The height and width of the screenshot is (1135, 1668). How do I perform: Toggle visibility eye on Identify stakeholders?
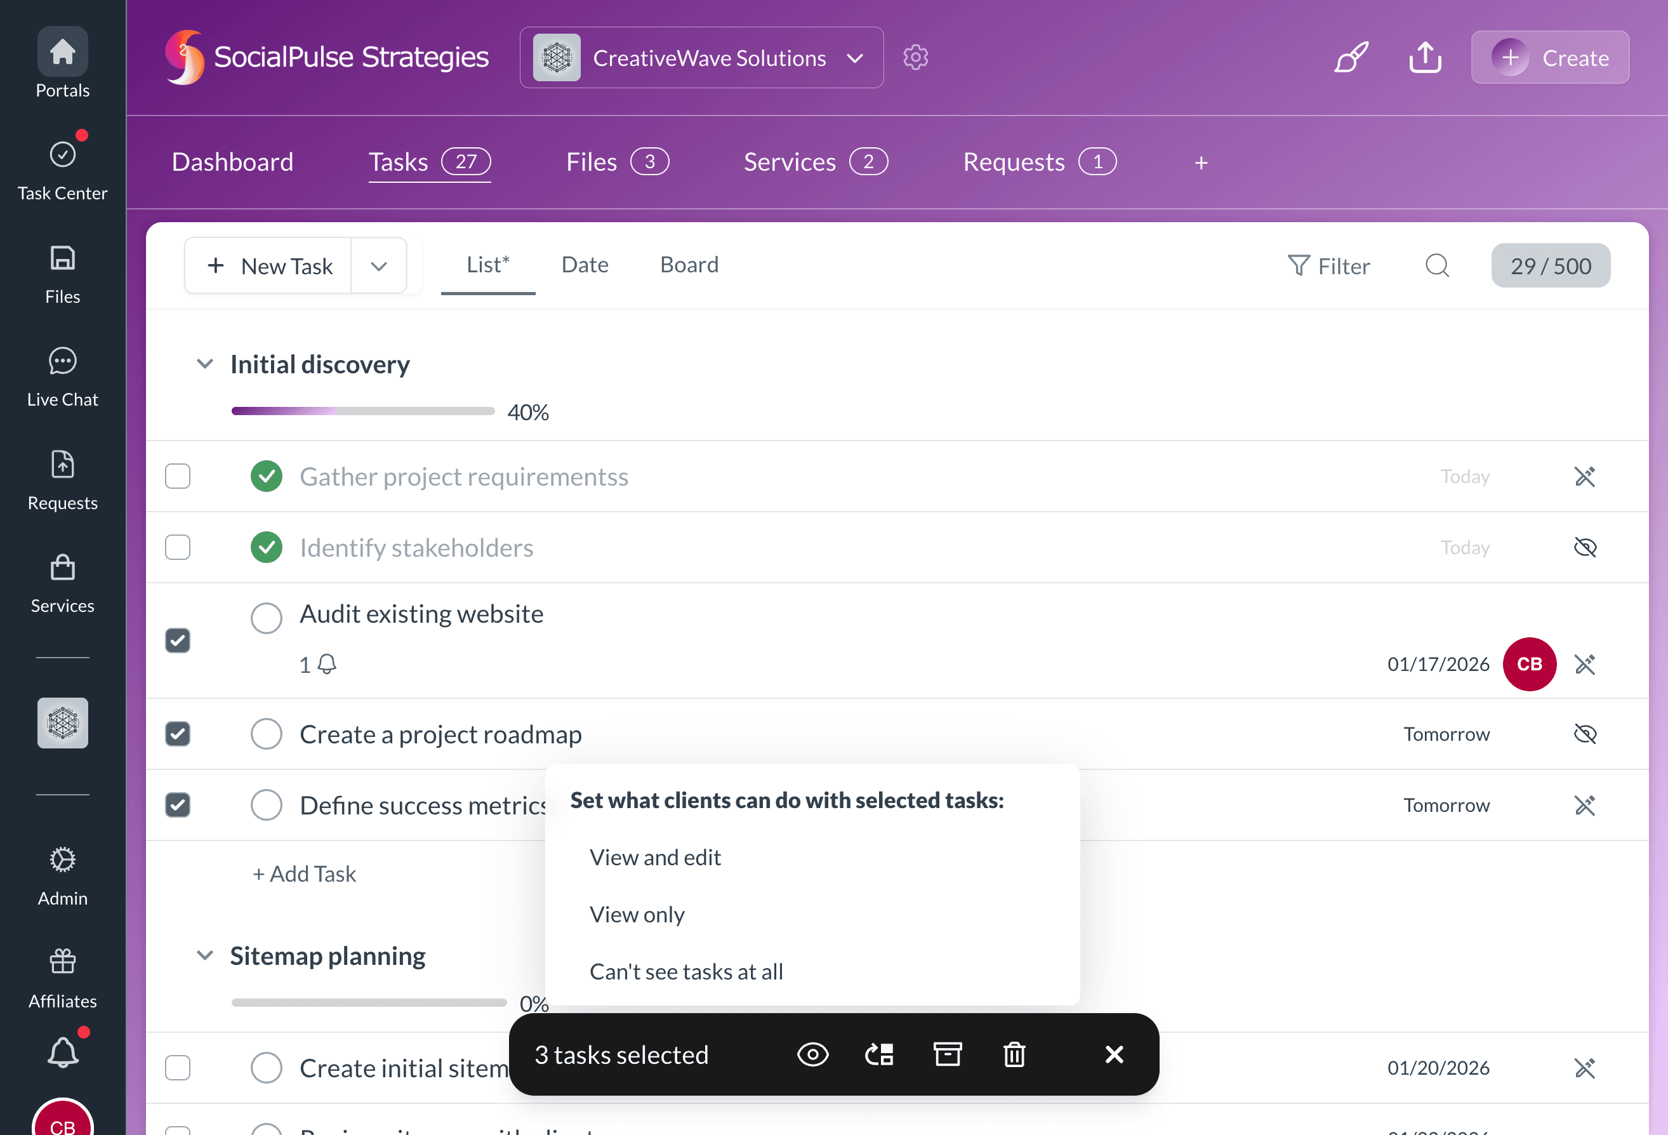tap(1585, 548)
